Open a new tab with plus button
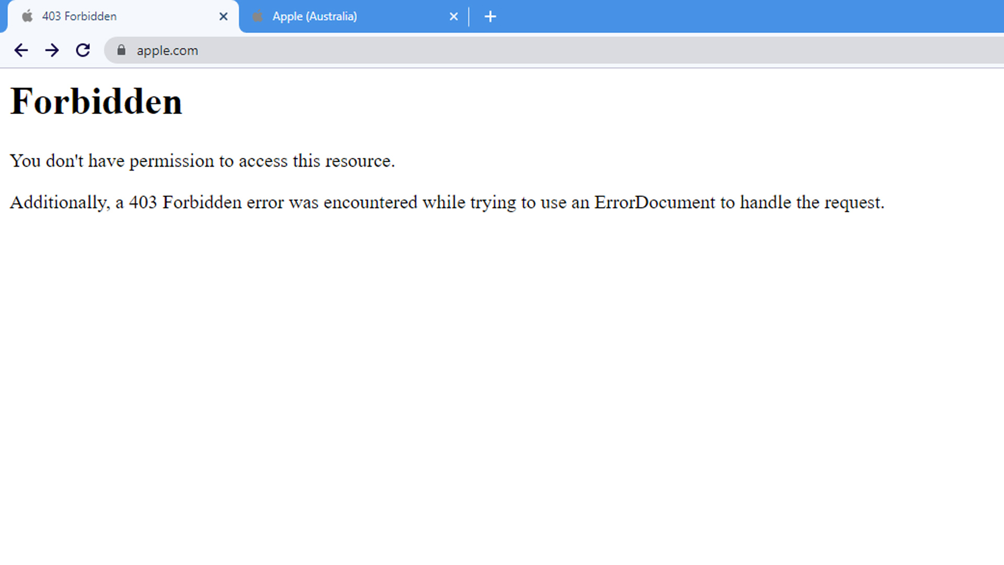This screenshot has height=565, width=1004. point(490,17)
